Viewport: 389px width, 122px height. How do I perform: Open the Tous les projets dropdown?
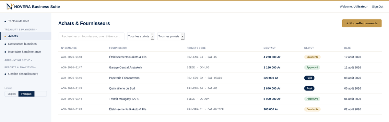click(171, 36)
